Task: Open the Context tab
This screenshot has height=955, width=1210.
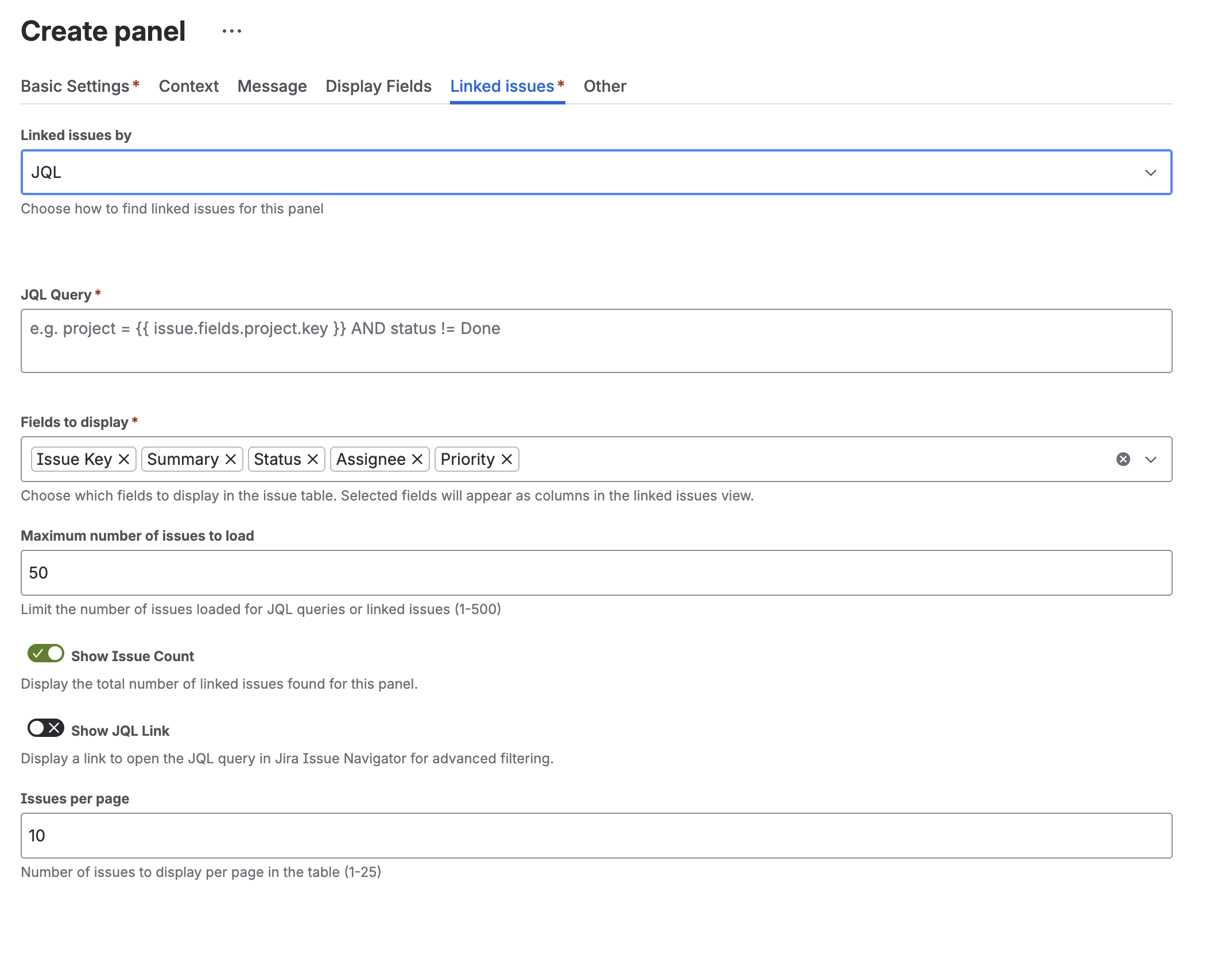Action: (x=188, y=86)
